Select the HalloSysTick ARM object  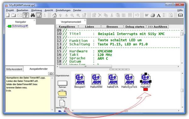click(x=129, y=81)
